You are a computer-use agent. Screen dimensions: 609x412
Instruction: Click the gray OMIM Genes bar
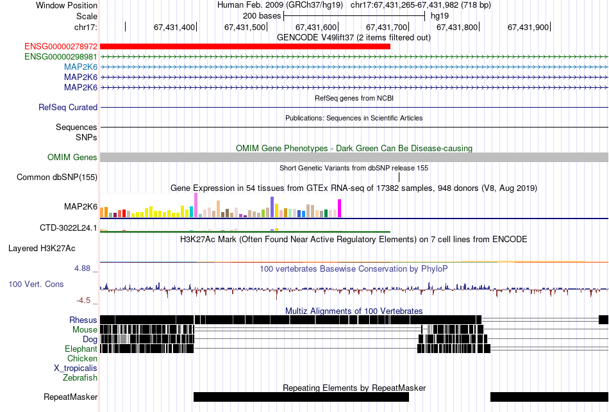coord(355,157)
